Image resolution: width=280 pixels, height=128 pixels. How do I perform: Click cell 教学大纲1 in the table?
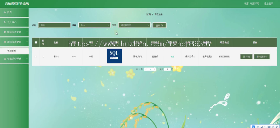[138, 57]
